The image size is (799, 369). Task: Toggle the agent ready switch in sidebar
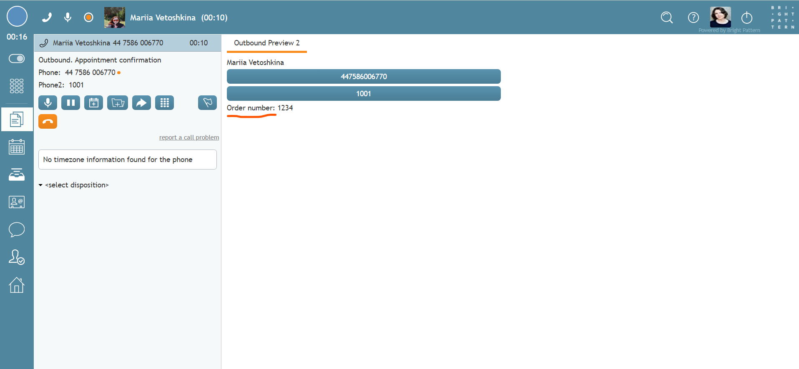(17, 59)
